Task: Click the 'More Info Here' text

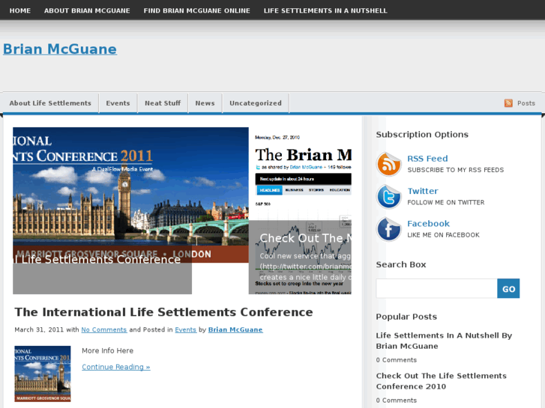Action: [x=107, y=350]
